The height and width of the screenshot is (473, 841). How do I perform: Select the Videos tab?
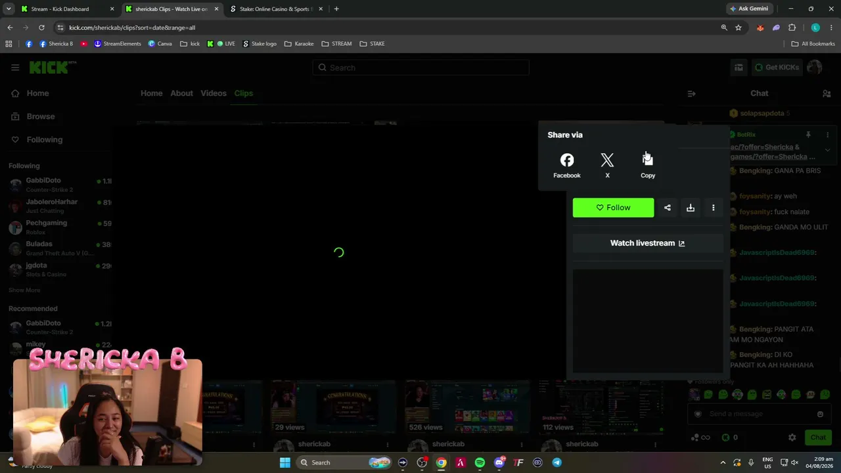pyautogui.click(x=214, y=93)
